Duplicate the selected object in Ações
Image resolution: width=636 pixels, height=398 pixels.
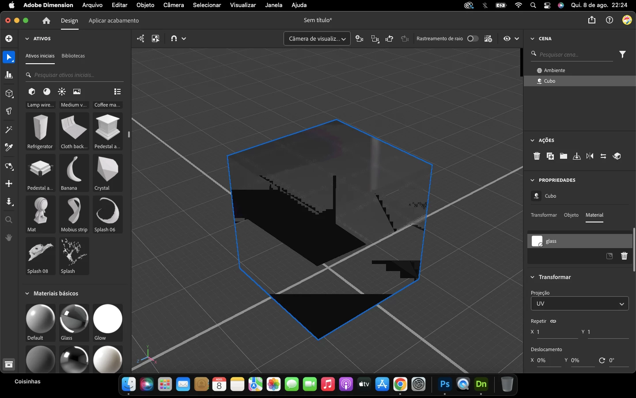coord(550,156)
